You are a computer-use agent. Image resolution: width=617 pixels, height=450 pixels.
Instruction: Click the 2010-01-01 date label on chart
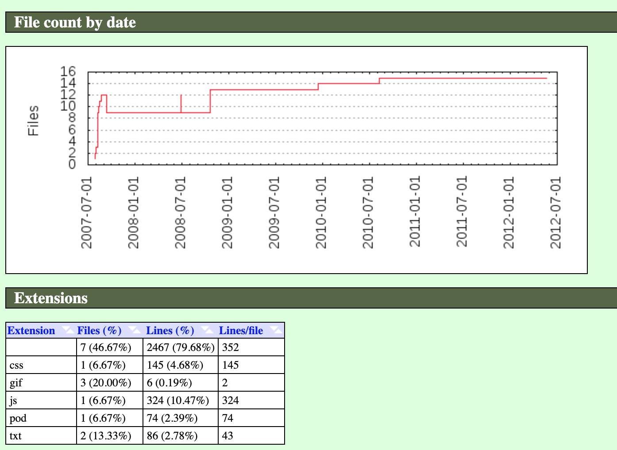point(321,212)
